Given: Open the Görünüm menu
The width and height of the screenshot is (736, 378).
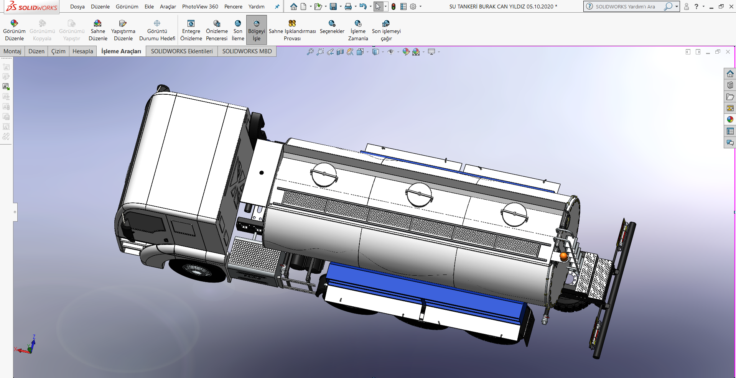Looking at the screenshot, I should (127, 7).
